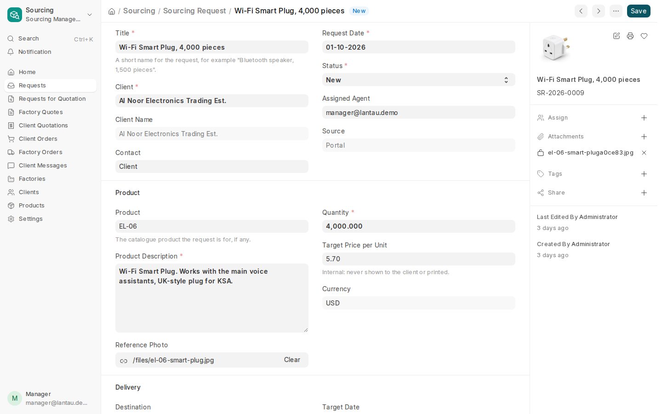Go to next record arrow
This screenshot has width=662, height=414.
pyautogui.click(x=599, y=11)
